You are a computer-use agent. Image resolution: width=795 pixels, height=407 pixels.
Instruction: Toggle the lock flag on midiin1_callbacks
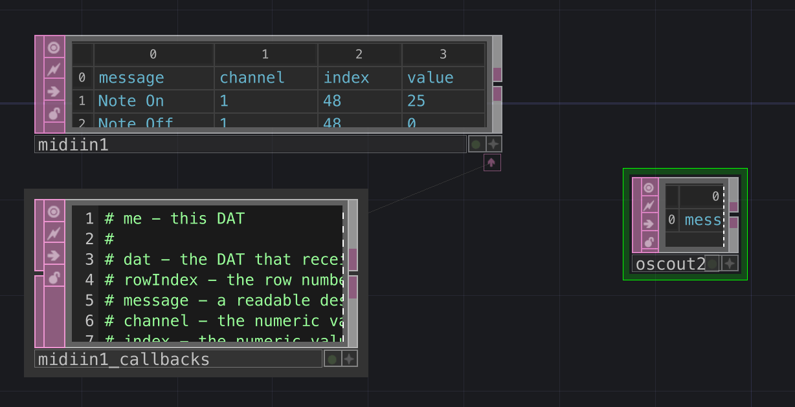(x=54, y=277)
